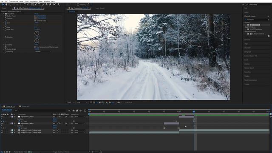This screenshot has height=153, width=272.
Task: Open the viewer magnification dropdown
Action: click(x=71, y=102)
